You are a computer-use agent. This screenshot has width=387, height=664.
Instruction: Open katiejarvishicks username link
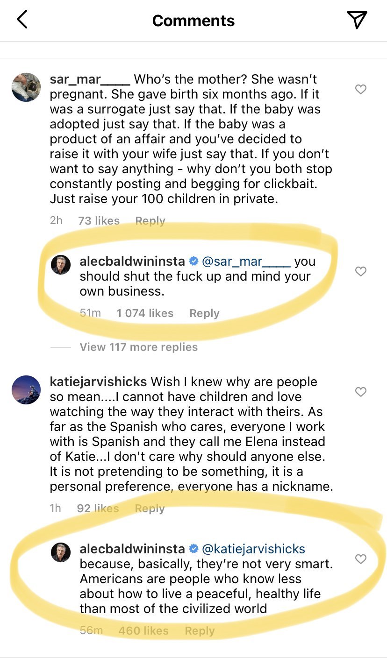(x=98, y=381)
